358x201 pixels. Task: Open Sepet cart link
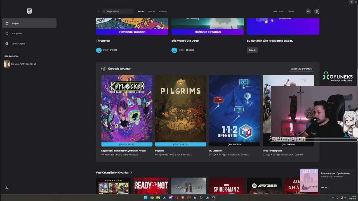(291, 11)
